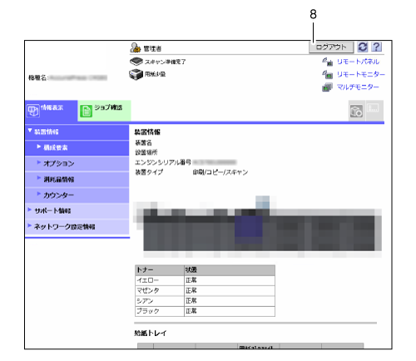Viewport: 416px width, 361px height.
Task: Open the リモートモニター link
Action: tap(361, 74)
